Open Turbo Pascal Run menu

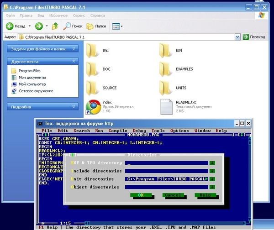pyautogui.click(x=99, y=131)
